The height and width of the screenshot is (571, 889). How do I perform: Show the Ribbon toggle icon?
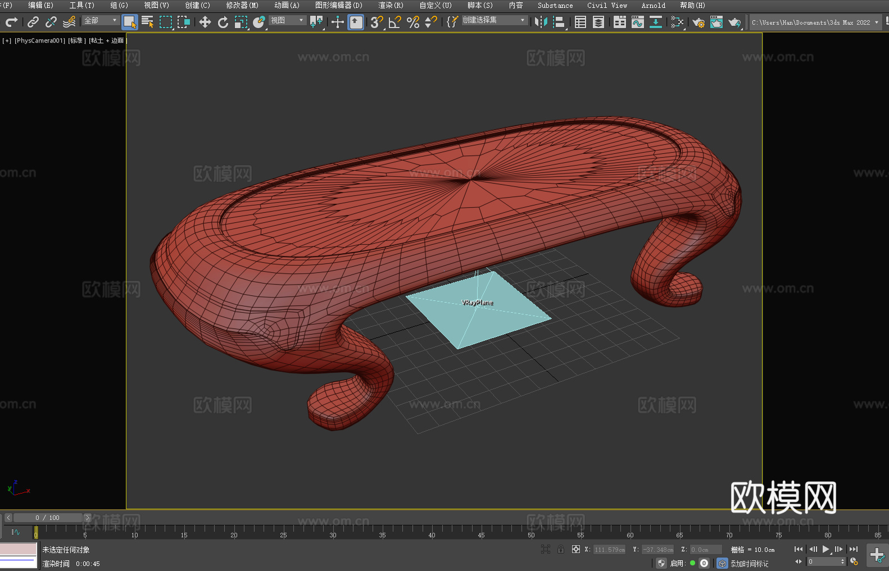click(x=620, y=22)
